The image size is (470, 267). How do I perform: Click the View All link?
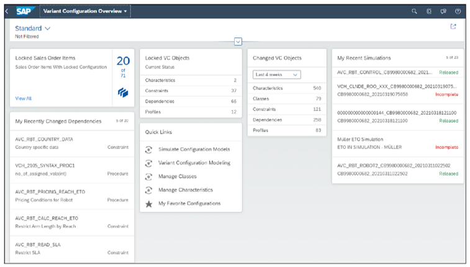pos(24,98)
